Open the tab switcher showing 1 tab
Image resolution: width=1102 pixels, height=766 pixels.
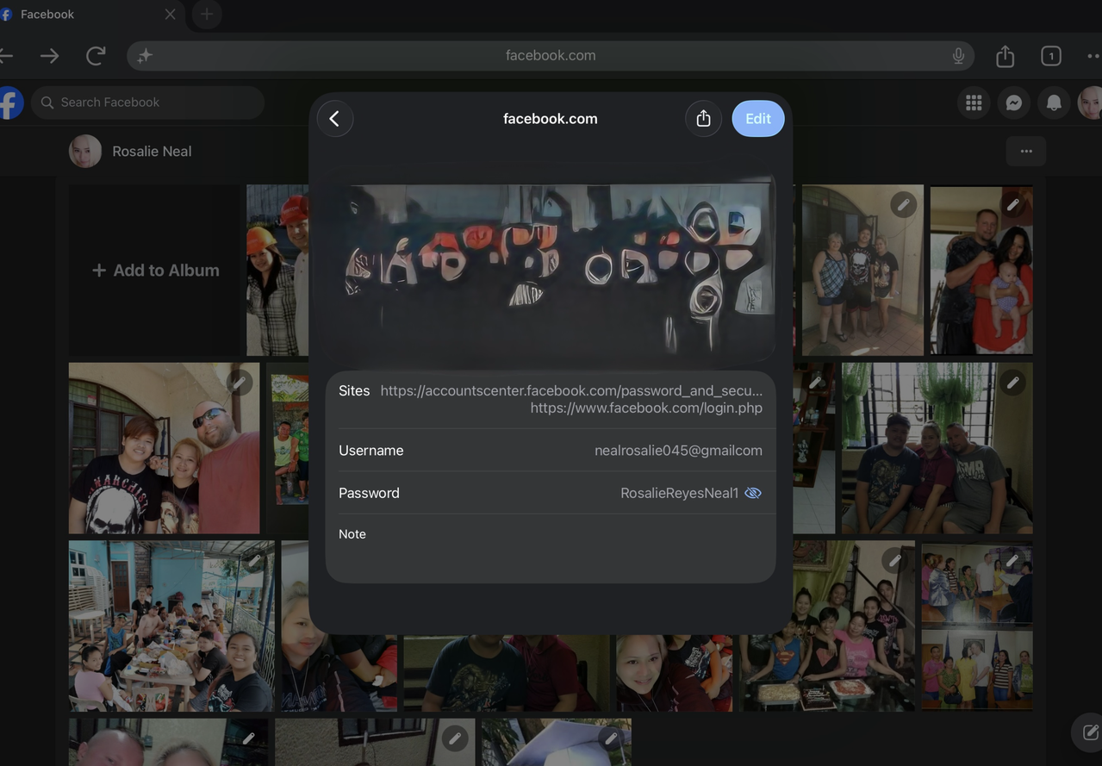pyautogui.click(x=1050, y=56)
